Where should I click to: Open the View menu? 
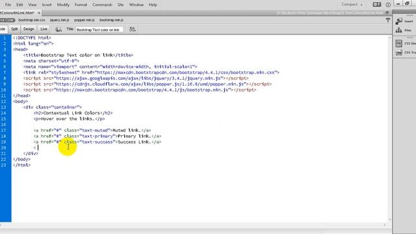point(32,5)
